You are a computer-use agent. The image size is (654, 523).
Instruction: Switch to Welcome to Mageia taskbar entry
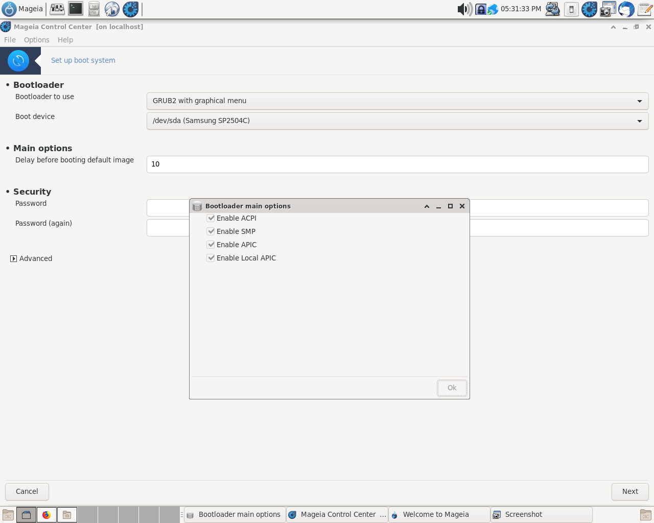click(x=439, y=515)
